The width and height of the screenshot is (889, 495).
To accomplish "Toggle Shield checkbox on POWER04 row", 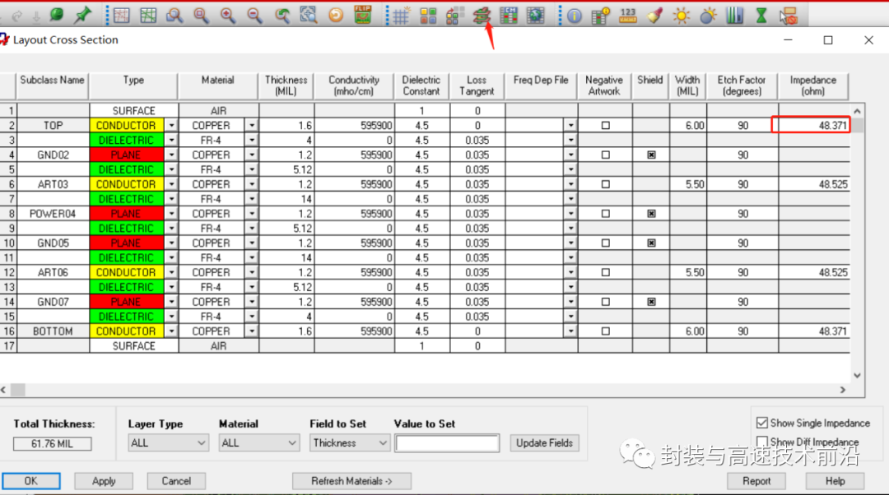I will coord(651,214).
